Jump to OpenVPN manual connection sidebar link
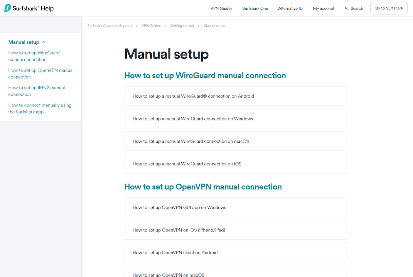 (x=40, y=73)
